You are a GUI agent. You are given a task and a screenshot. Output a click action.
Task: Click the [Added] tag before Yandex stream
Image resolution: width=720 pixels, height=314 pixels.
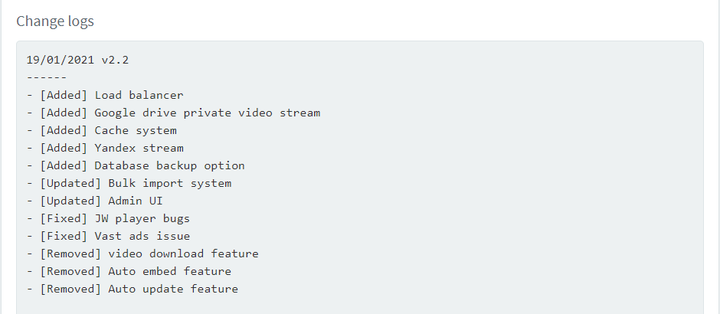point(64,149)
